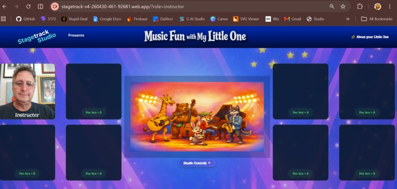Open the zoom magnifier in address bar
The height and width of the screenshot is (189, 397).
tap(332, 6)
